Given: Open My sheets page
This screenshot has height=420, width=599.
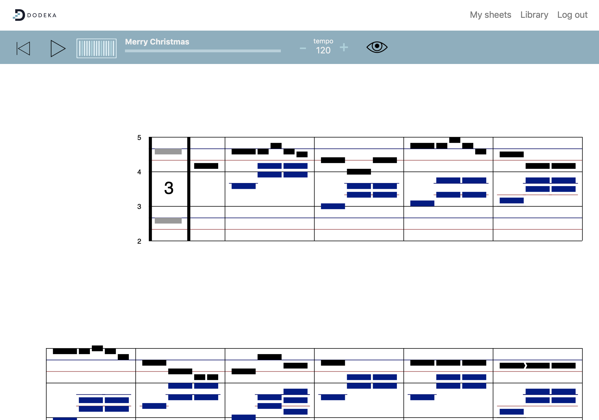Looking at the screenshot, I should click(x=490, y=15).
